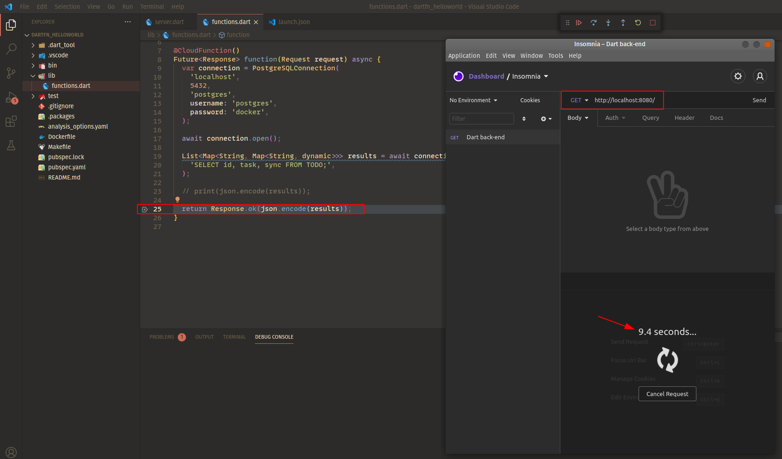
Task: Click the debug Step Over button
Action: tap(594, 23)
